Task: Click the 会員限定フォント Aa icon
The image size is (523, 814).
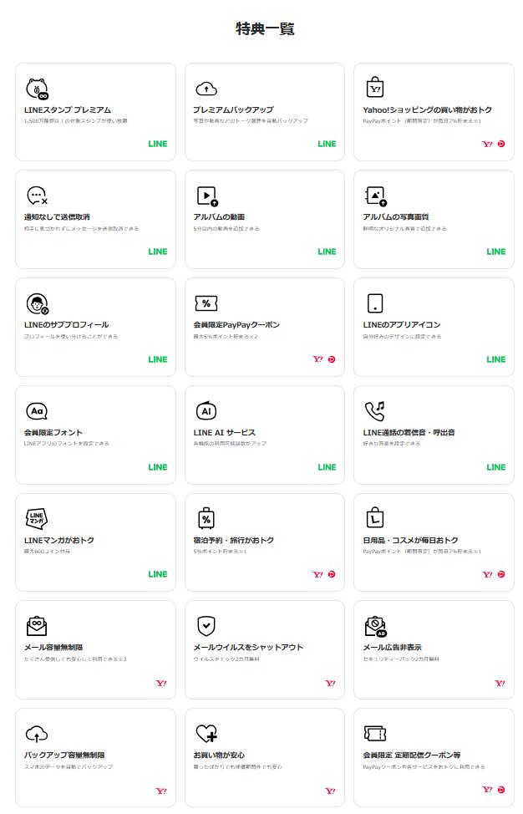Action: coord(37,411)
